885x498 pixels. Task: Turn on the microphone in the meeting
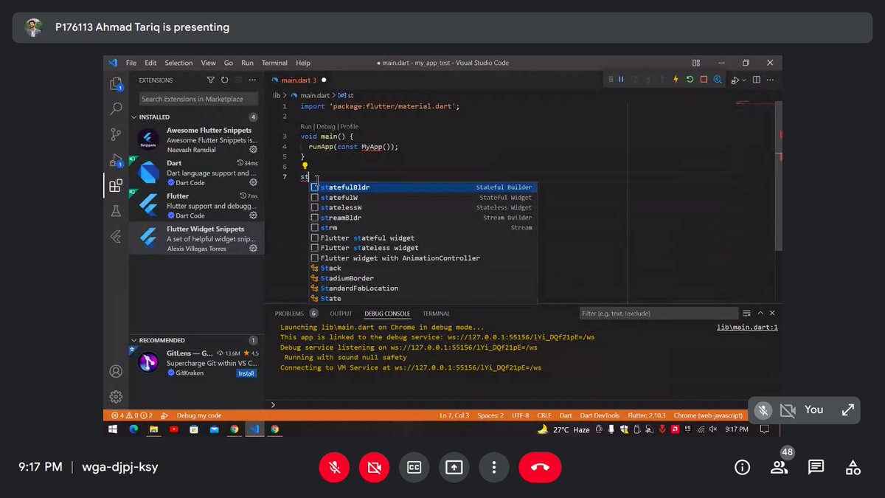click(334, 467)
